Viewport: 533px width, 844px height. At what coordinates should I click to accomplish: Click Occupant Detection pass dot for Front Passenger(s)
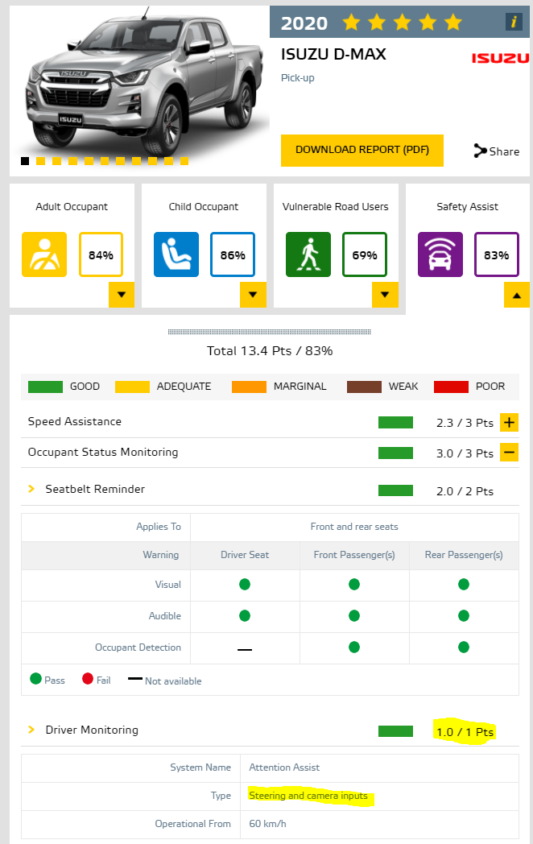(x=354, y=647)
